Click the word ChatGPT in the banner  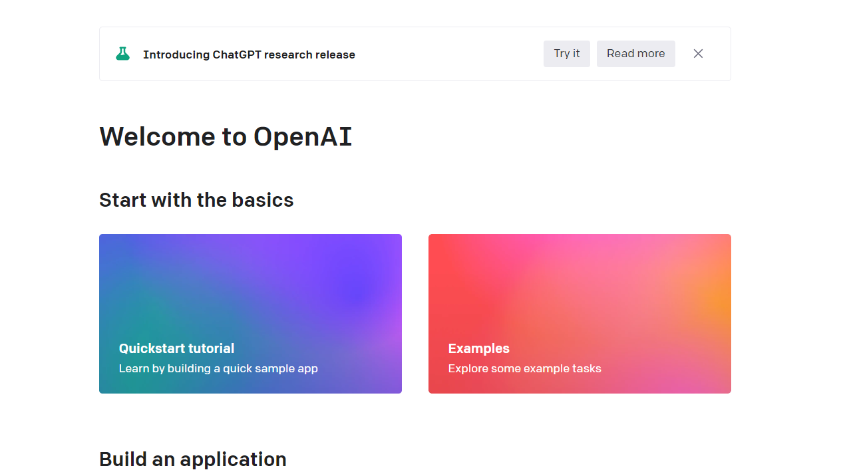point(236,55)
